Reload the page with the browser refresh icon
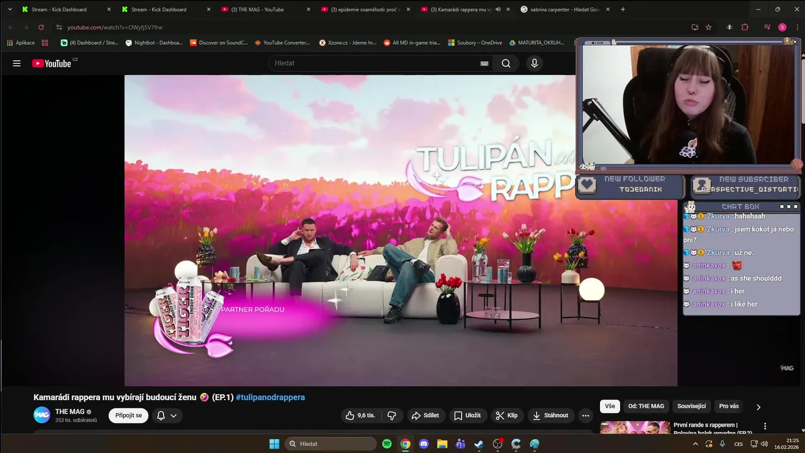This screenshot has height=453, width=805. pyautogui.click(x=41, y=27)
